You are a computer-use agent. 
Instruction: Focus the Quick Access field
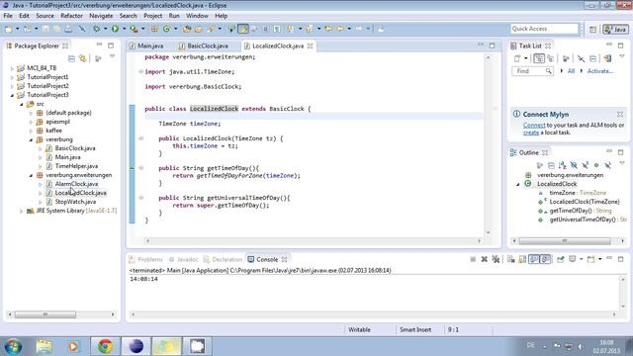click(544, 29)
